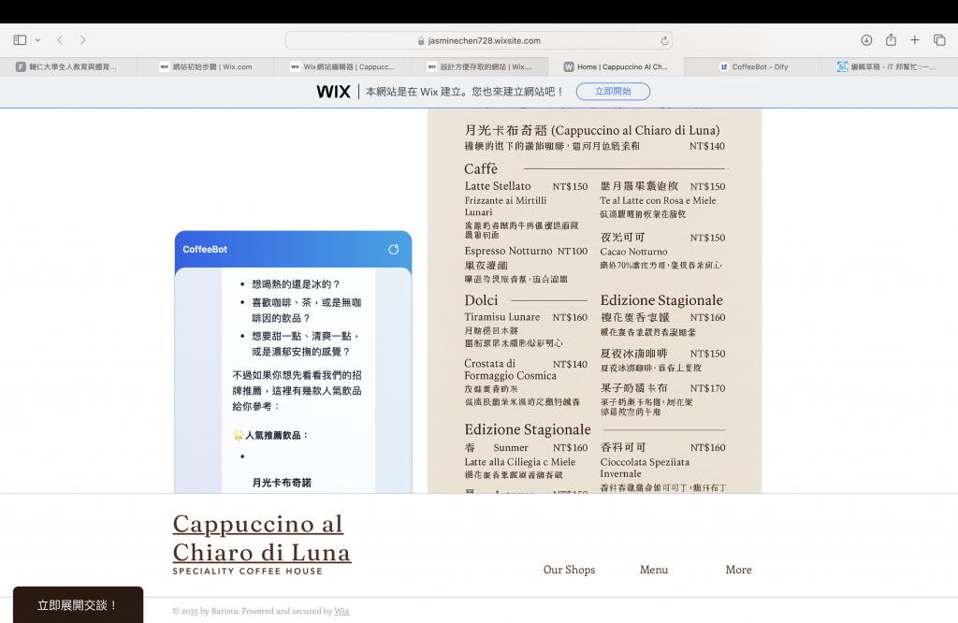This screenshot has width=958, height=623.
Task: Open the Cappuccino al Chiaro di Luna site title link
Action: (x=262, y=538)
